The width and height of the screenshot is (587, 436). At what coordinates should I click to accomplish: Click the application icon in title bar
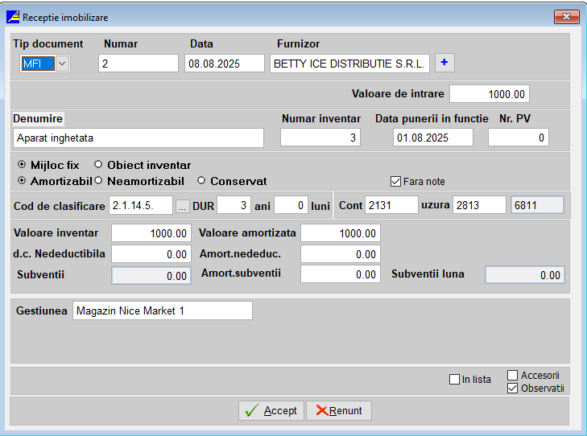(12, 17)
